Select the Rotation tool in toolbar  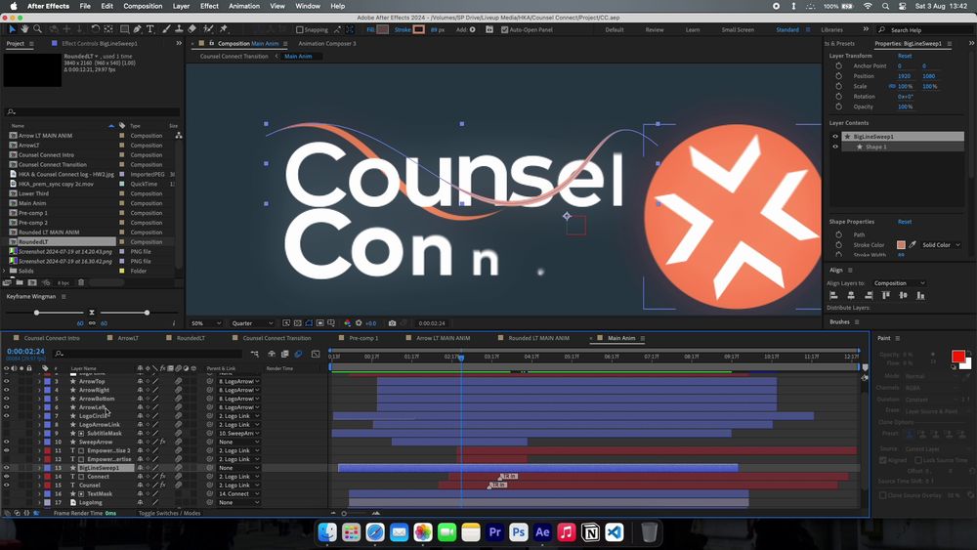coord(95,29)
